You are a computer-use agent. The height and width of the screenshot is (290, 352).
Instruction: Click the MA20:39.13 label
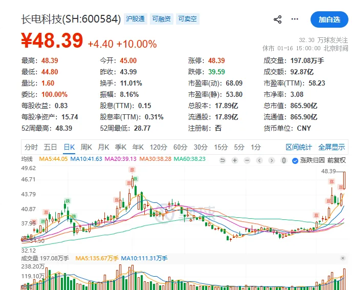[x=121, y=159]
